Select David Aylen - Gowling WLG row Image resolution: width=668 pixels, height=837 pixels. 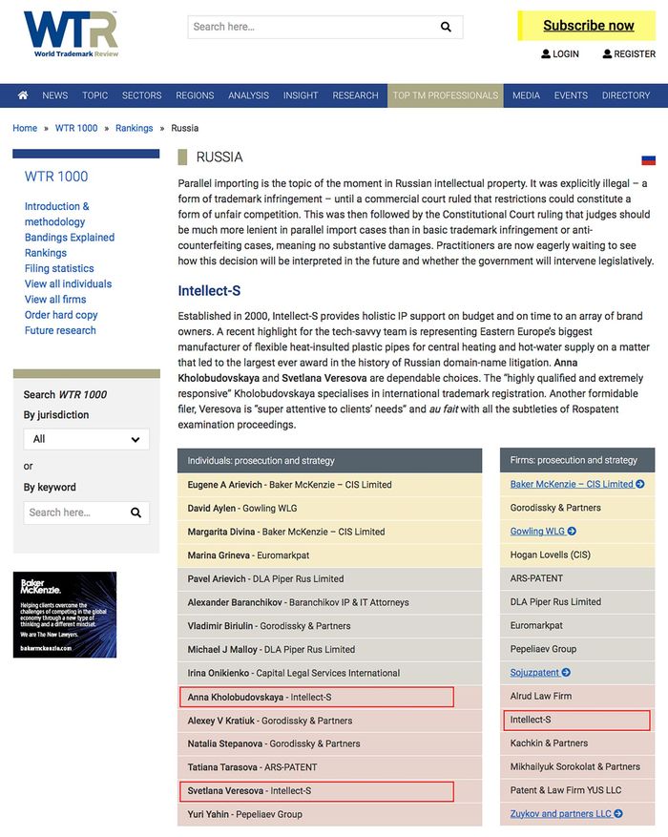click(x=330, y=508)
